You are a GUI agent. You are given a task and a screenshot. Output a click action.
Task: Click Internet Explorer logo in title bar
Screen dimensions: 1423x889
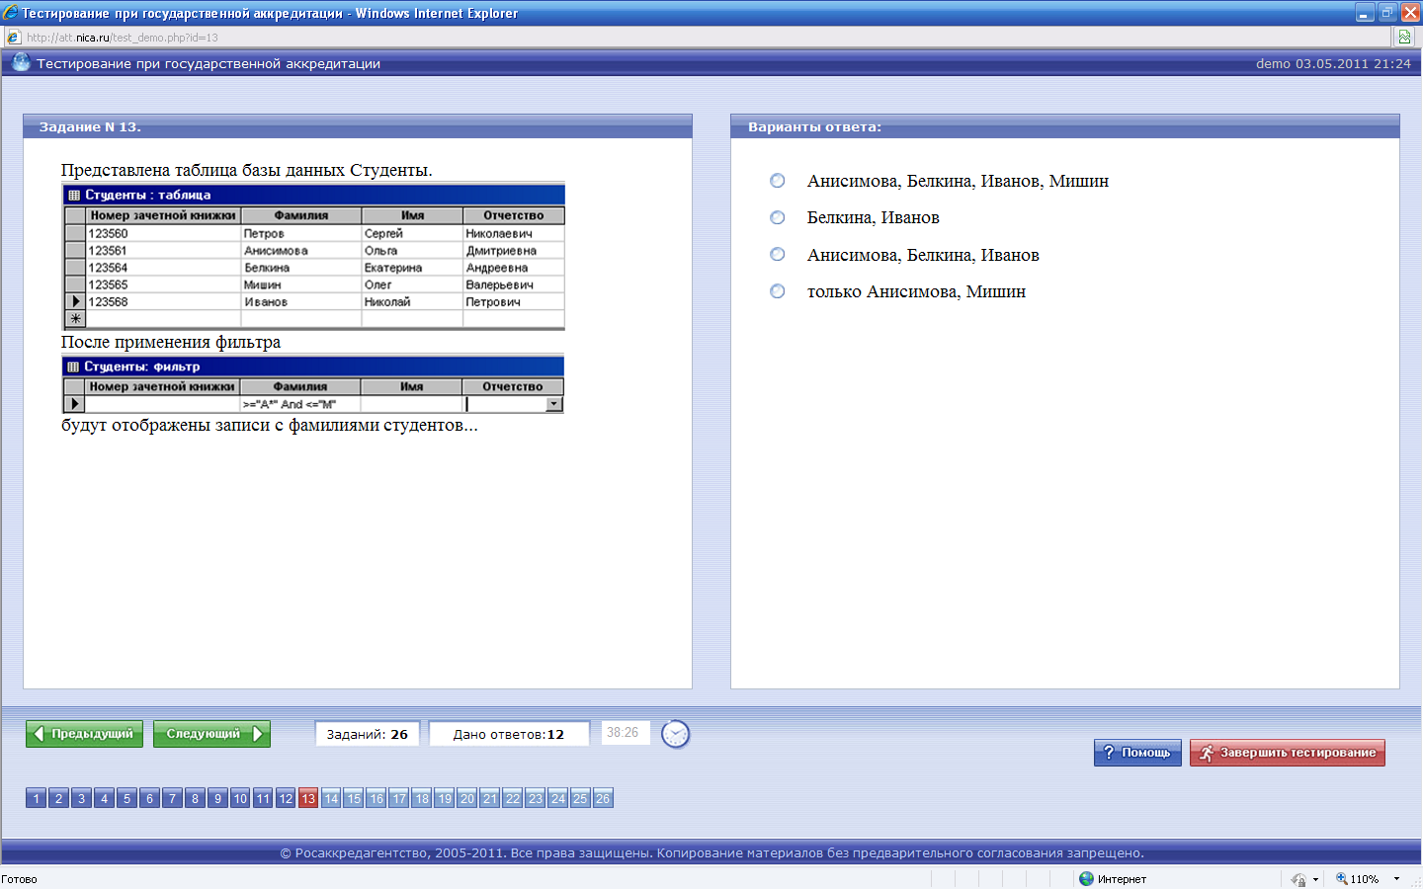10,13
